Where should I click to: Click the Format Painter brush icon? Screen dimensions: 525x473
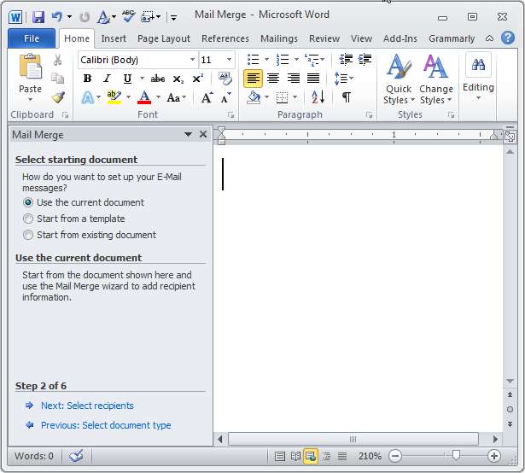pos(58,96)
